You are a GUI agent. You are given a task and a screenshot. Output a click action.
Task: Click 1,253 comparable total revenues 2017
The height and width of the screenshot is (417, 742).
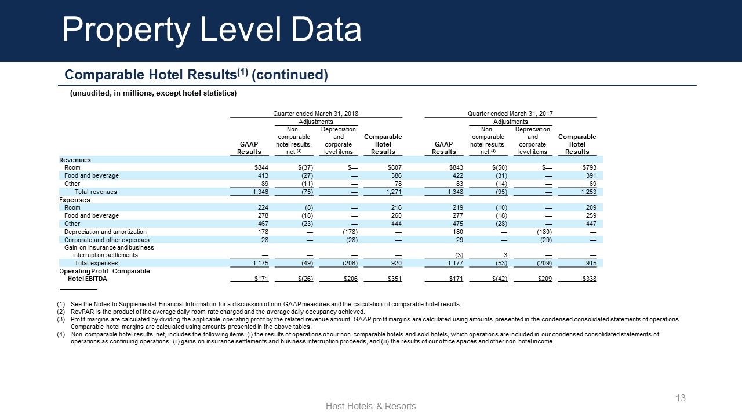pyautogui.click(x=588, y=192)
